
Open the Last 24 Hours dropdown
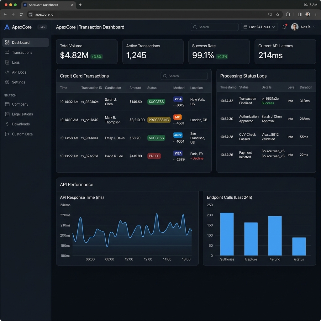click(x=259, y=27)
